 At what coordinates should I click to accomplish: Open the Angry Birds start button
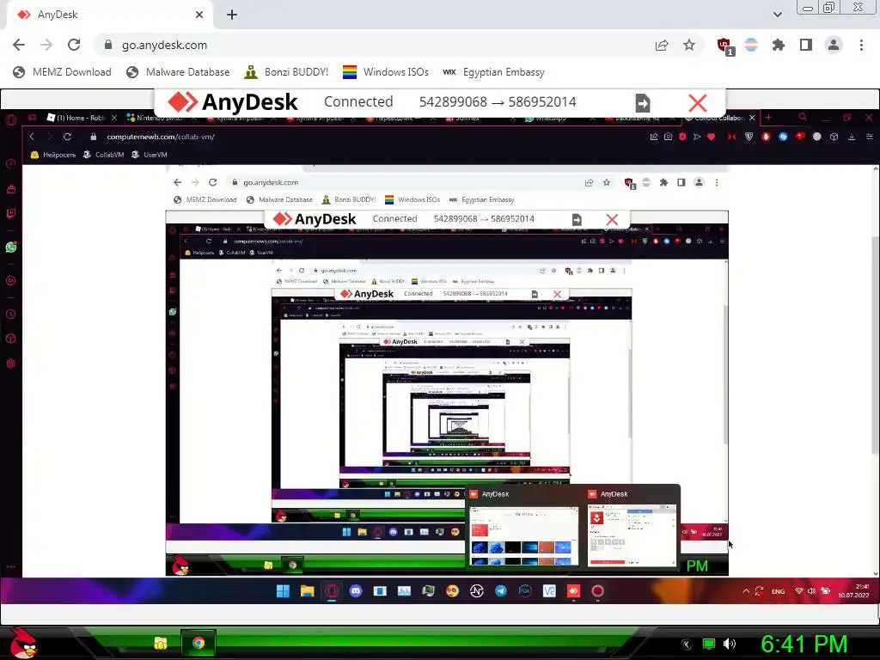pos(22,643)
